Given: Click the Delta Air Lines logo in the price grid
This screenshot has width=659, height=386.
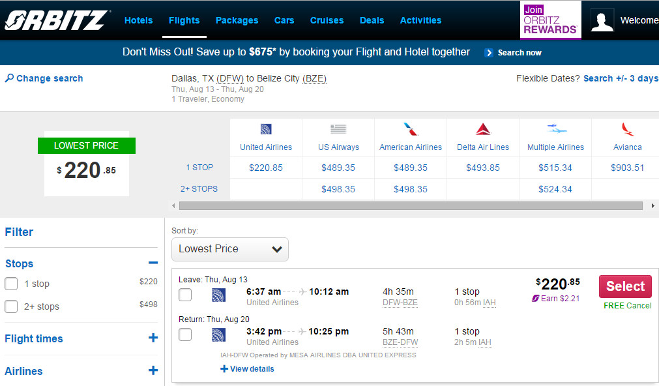Looking at the screenshot, I should coord(483,129).
